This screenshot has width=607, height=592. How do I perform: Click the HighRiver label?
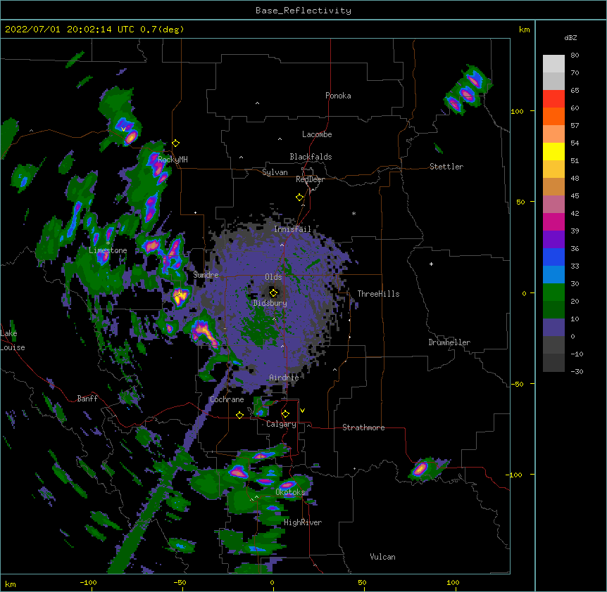[303, 522]
